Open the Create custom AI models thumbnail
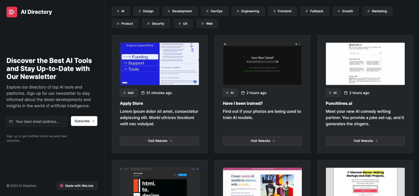 (x=262, y=182)
